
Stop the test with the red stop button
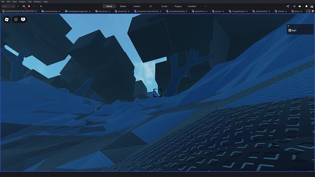click(29, 6)
